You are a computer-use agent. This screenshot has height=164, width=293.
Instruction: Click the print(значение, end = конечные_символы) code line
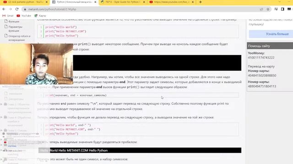pos(76,95)
